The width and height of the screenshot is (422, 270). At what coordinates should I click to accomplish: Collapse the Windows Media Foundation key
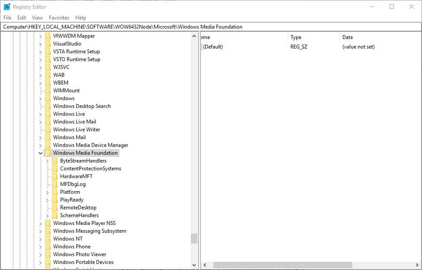(x=40, y=153)
